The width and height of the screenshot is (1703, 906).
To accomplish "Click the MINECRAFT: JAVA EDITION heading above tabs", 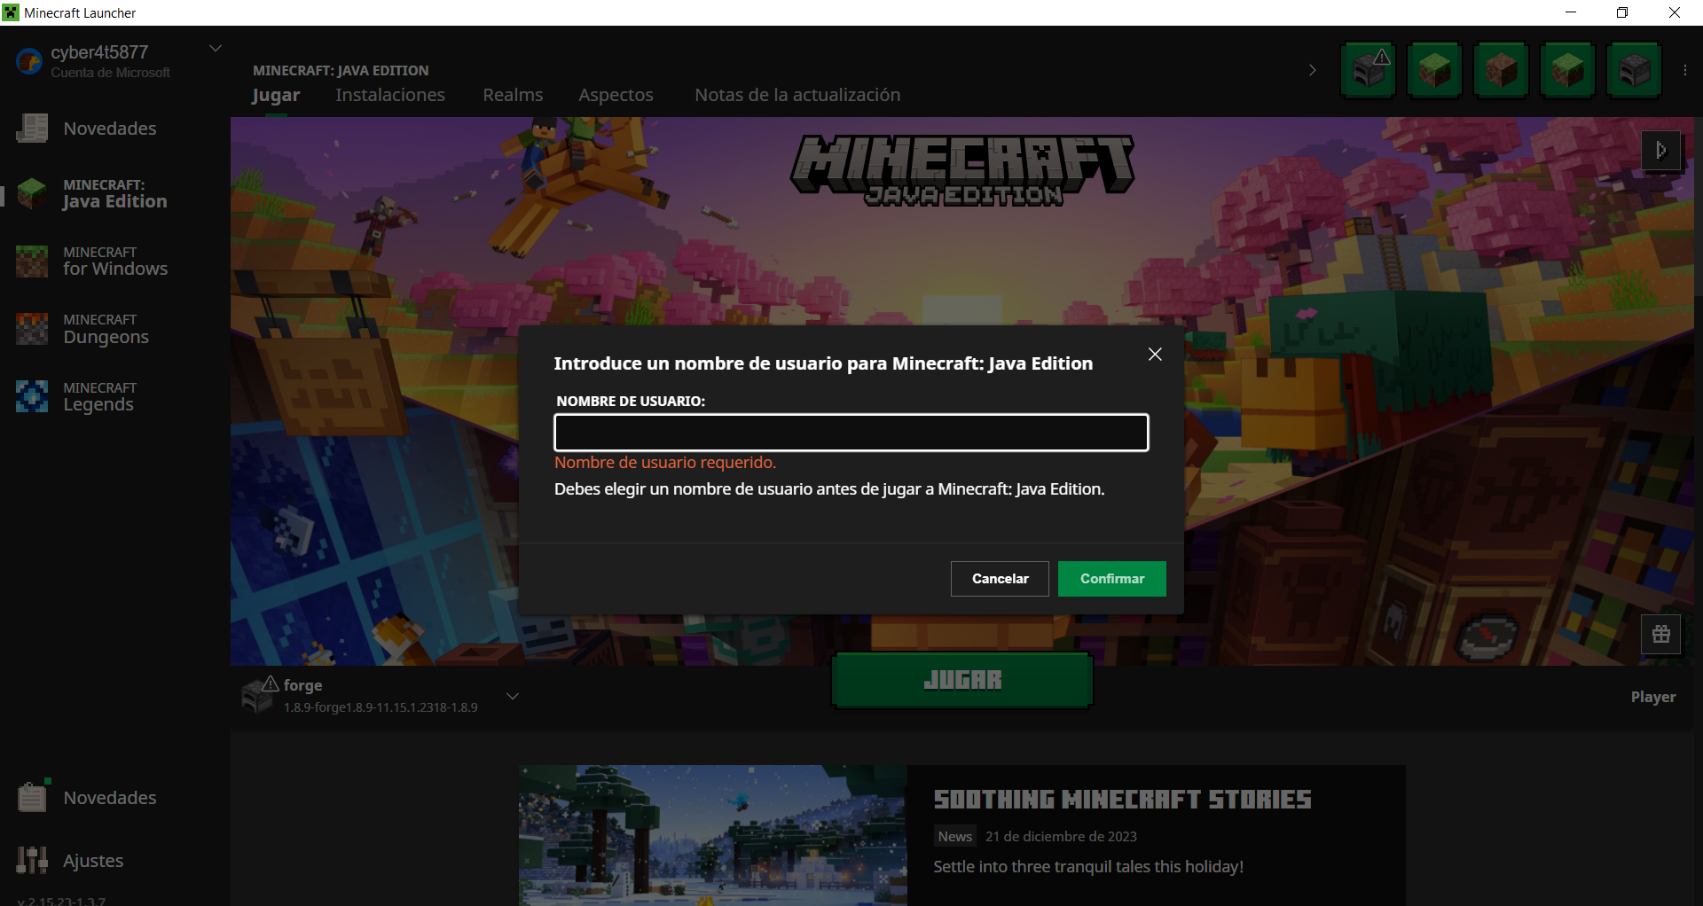I will pyautogui.click(x=341, y=70).
